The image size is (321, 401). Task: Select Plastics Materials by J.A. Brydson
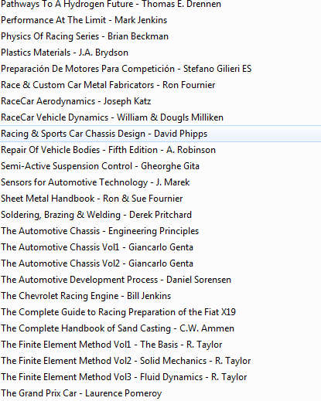point(64,53)
